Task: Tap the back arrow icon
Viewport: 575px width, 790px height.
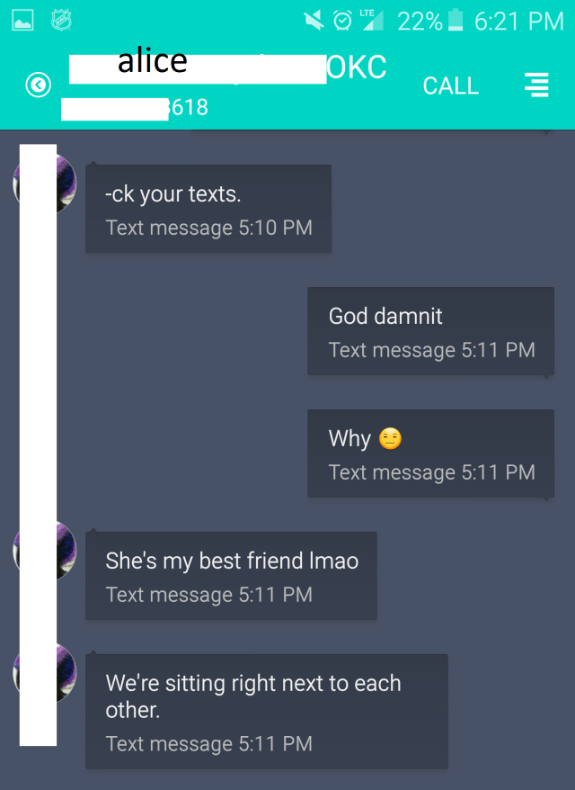Action: point(39,85)
